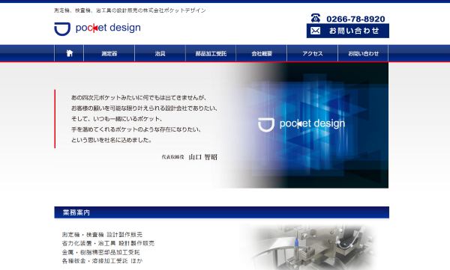Click the お問い合わせ button in header

tap(348, 31)
